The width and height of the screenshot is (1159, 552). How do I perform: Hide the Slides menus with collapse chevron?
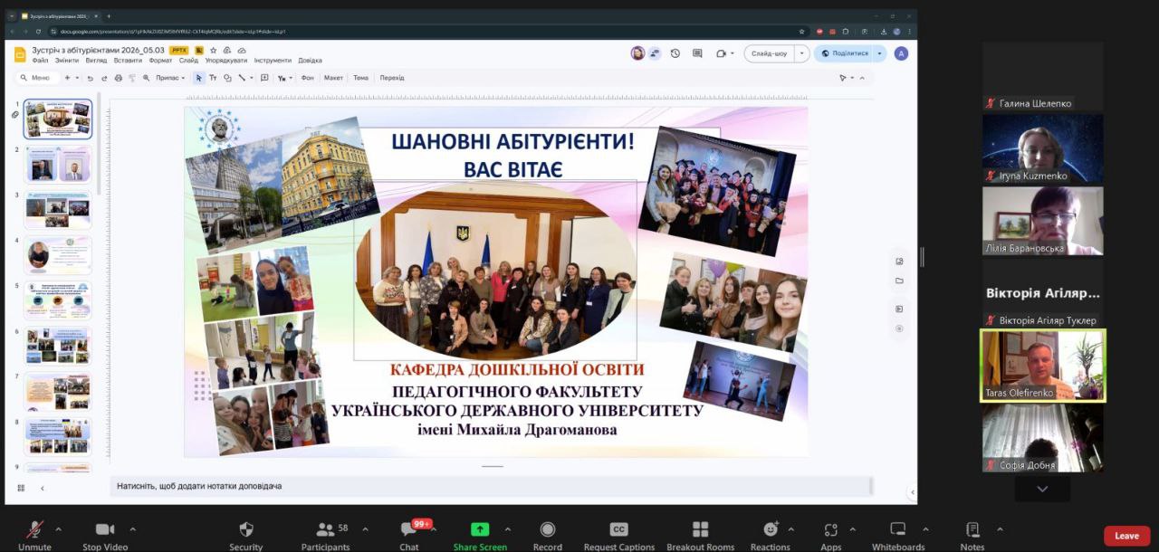(x=862, y=78)
